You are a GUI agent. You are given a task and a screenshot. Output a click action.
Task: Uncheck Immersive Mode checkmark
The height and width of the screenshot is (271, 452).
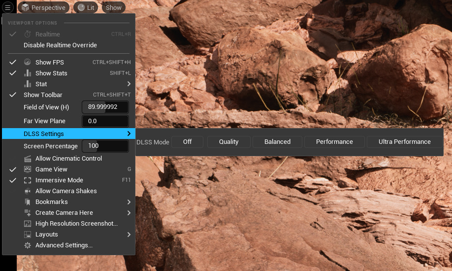point(13,180)
